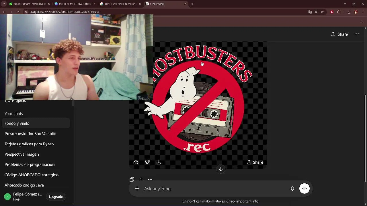
Task: Open browser downloads
Action: click(349, 12)
